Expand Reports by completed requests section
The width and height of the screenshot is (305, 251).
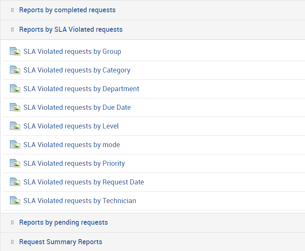pyautogui.click(x=67, y=10)
